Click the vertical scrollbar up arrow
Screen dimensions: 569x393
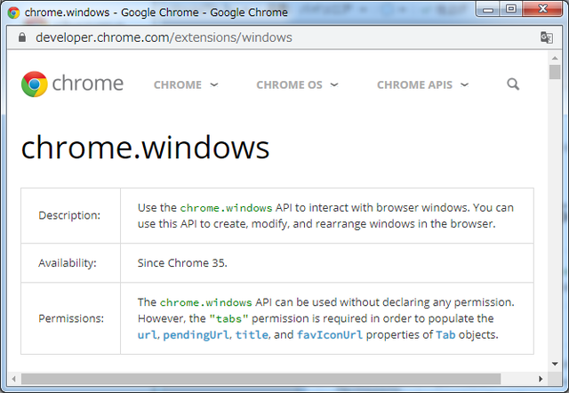[555, 58]
